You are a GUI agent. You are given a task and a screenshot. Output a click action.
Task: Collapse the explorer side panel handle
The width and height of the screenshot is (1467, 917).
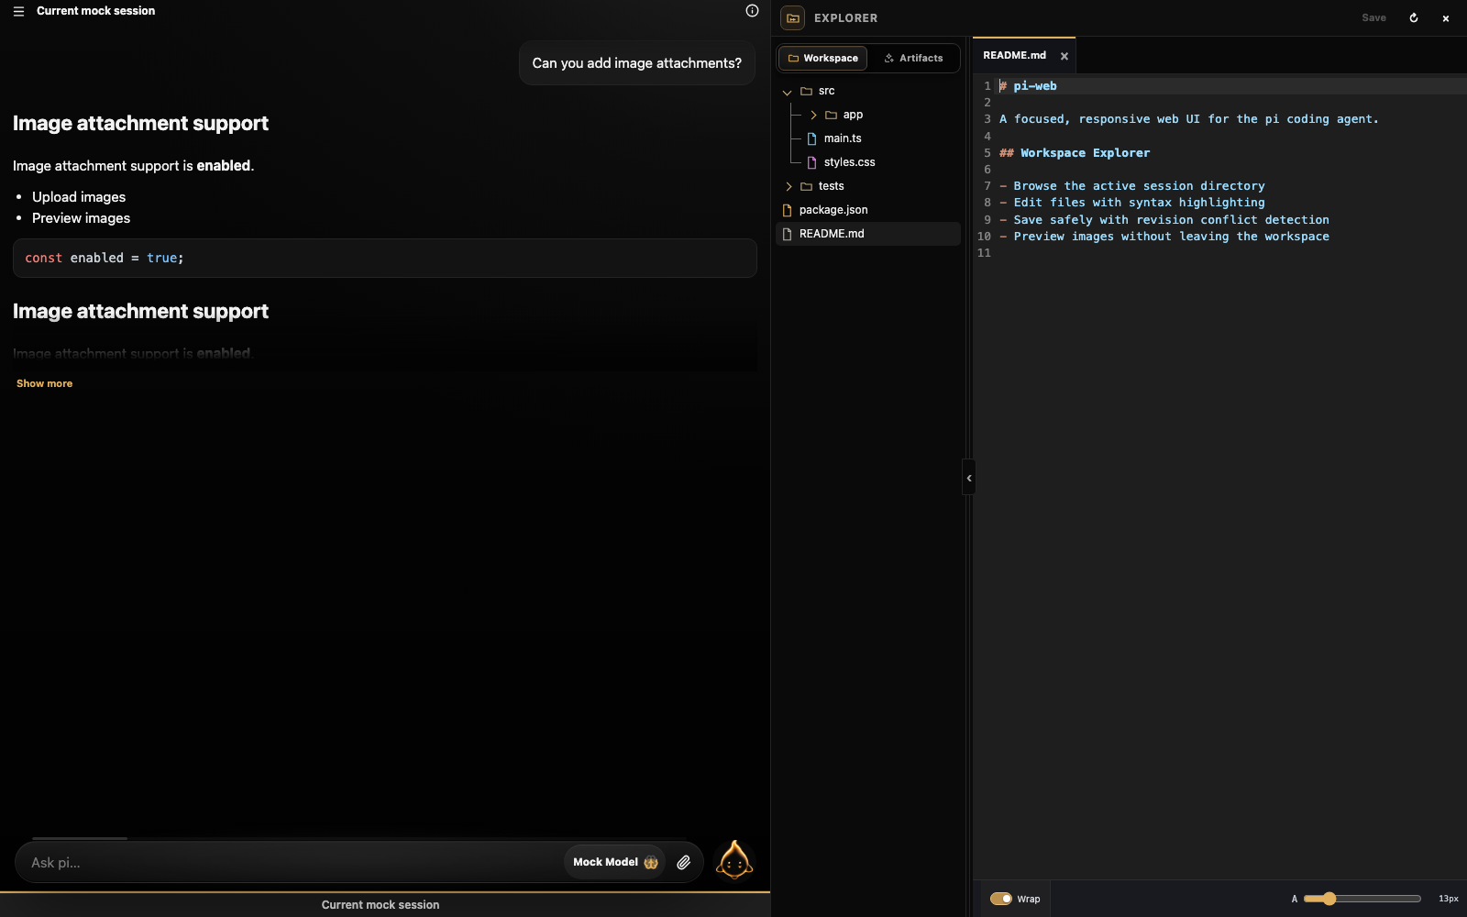[968, 478]
